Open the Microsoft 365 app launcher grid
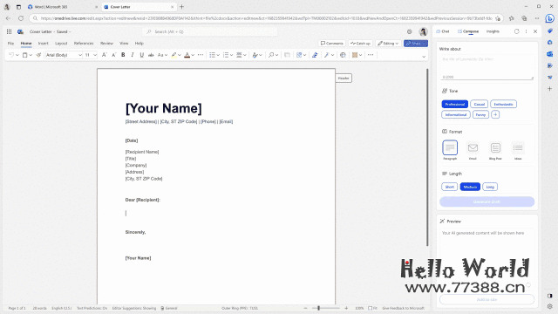Screen dimensions: 558x314 tap(9, 31)
